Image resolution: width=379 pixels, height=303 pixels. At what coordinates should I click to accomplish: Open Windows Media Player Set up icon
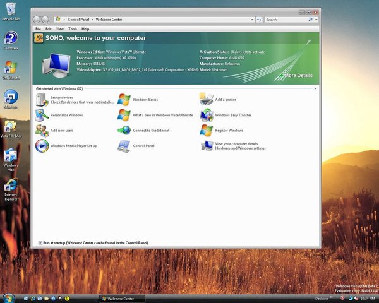click(42, 146)
